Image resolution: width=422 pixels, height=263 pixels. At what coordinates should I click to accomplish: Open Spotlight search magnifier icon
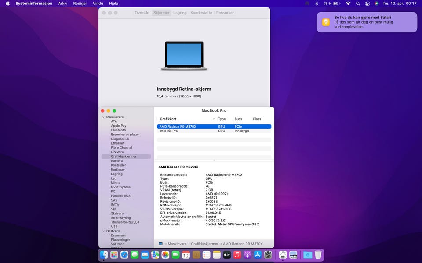pyautogui.click(x=358, y=4)
